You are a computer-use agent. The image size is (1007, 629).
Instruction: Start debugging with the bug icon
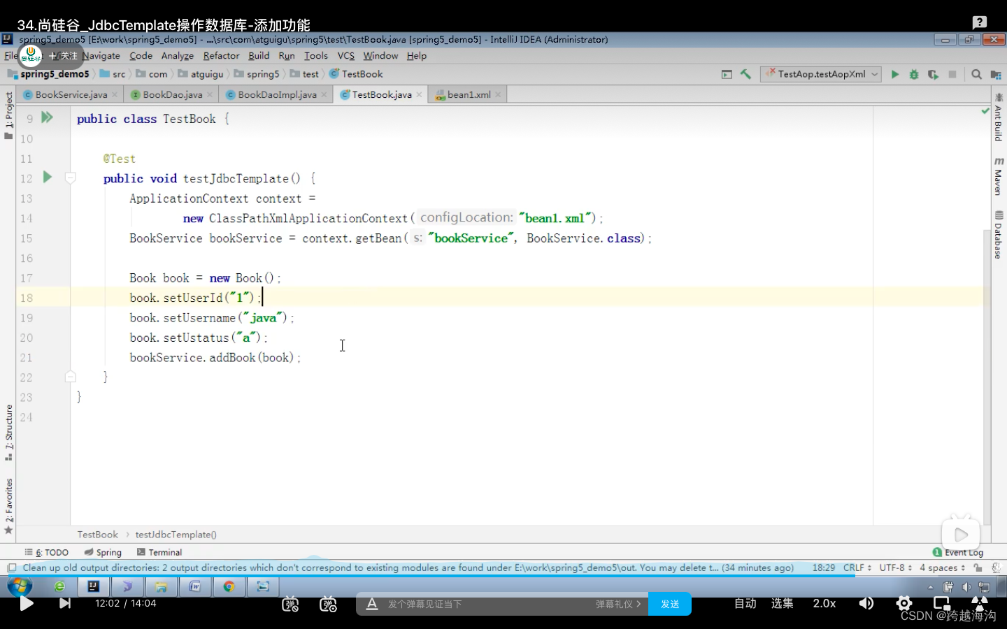click(913, 74)
